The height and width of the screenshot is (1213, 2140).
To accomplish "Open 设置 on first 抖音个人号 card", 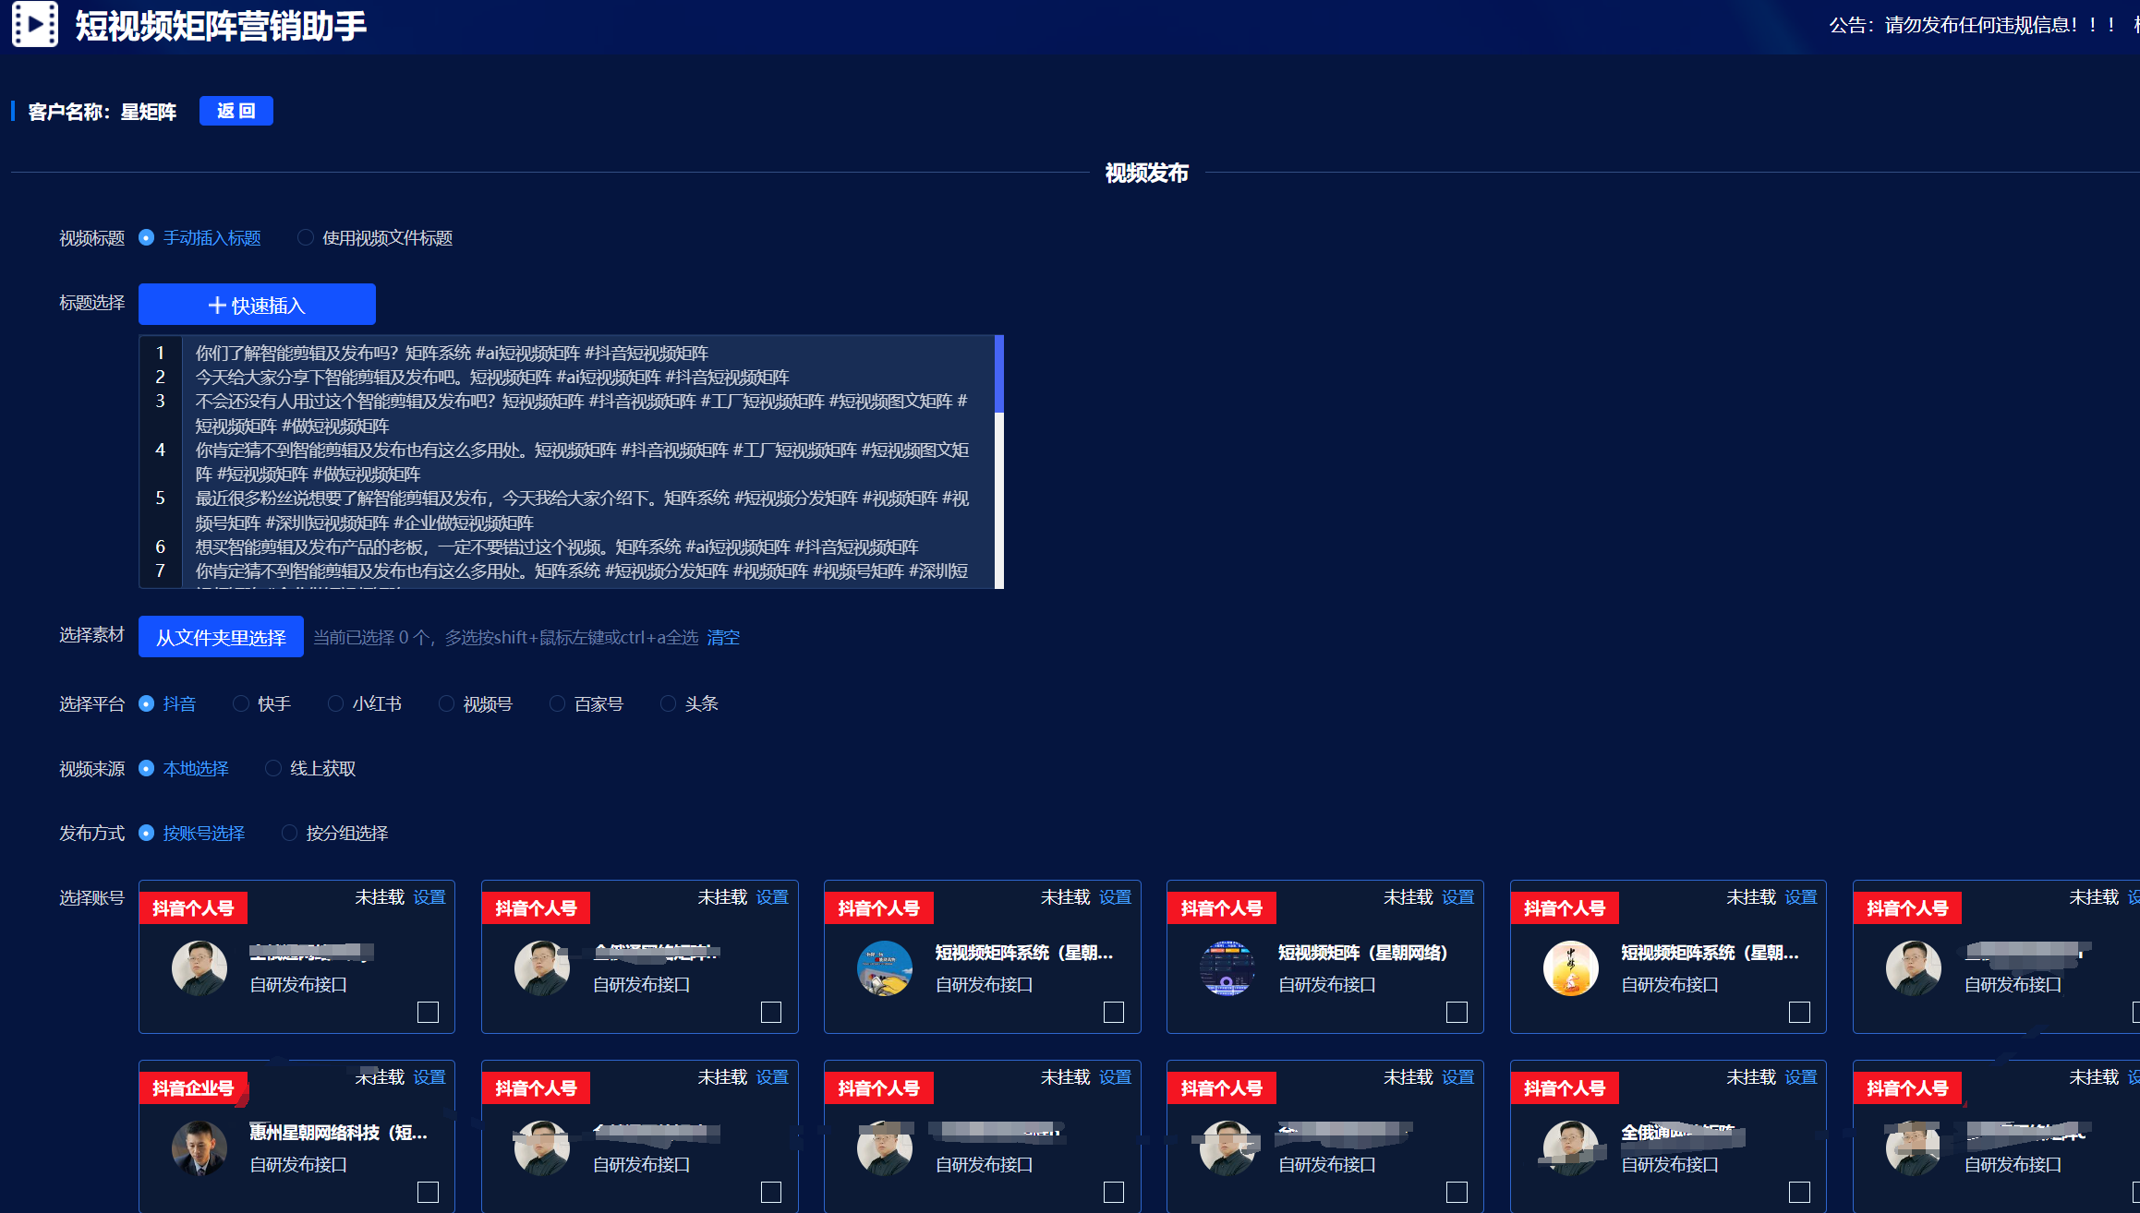I will coord(429,897).
